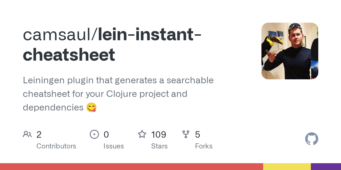Click the Leiningen plugin description text
Viewport: 341px width, 170px height.
[x=118, y=94]
